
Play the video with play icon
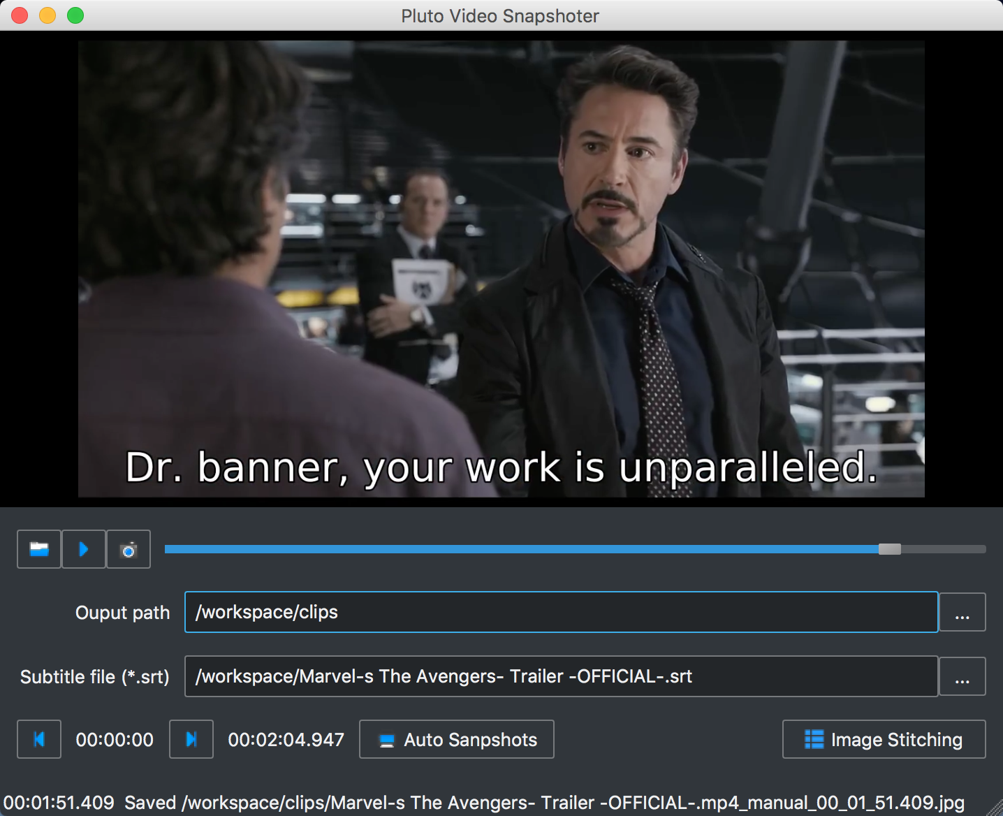(84, 549)
